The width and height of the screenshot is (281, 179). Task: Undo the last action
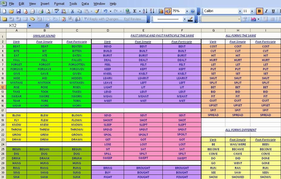tap(106, 11)
